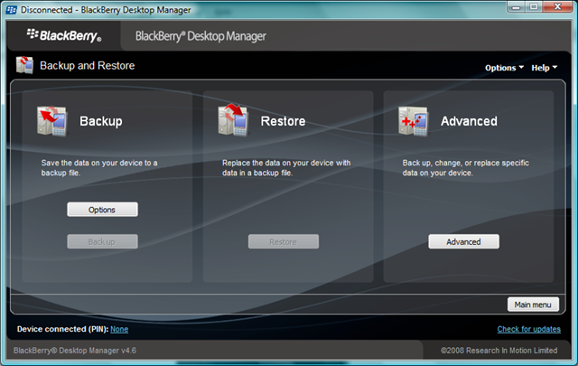Click the Backup and Restore header icon
Screen dimensions: 578x366
tap(24, 65)
